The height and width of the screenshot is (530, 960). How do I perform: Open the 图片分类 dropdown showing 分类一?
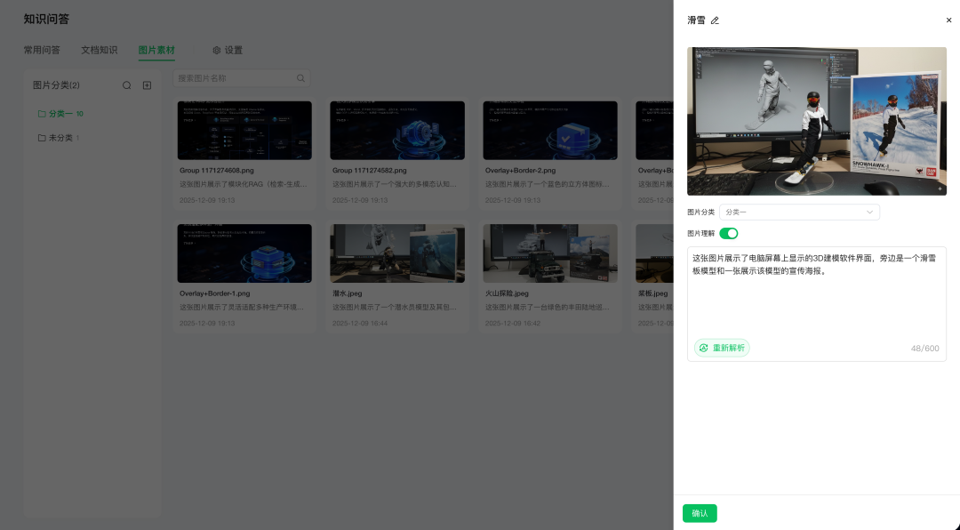[x=799, y=212]
